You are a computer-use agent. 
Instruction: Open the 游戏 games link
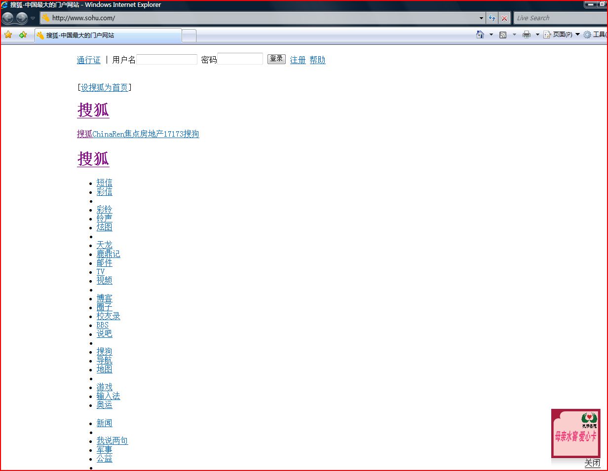pyautogui.click(x=105, y=387)
